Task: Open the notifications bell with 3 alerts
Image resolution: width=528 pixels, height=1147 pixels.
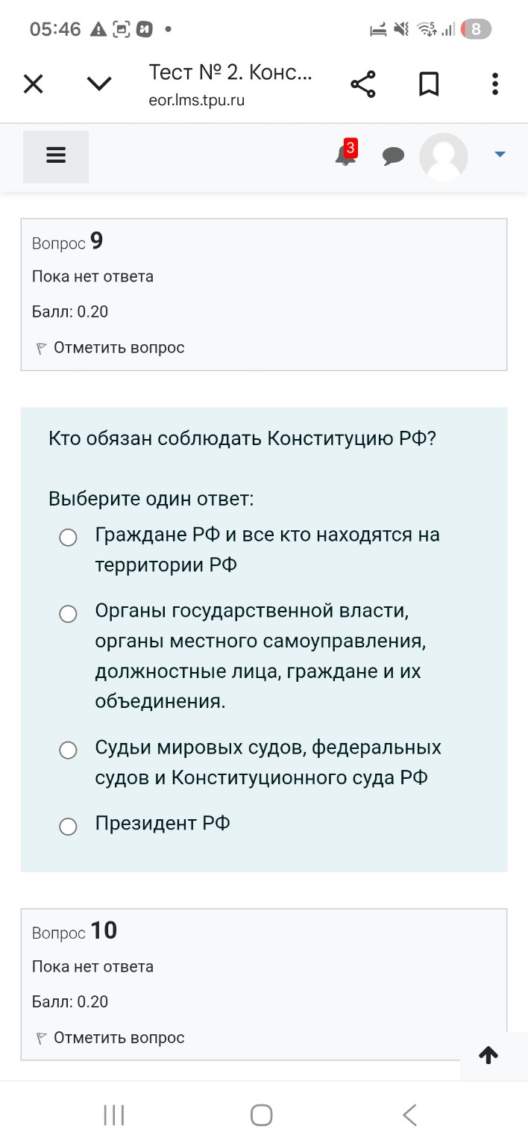Action: 345,155
